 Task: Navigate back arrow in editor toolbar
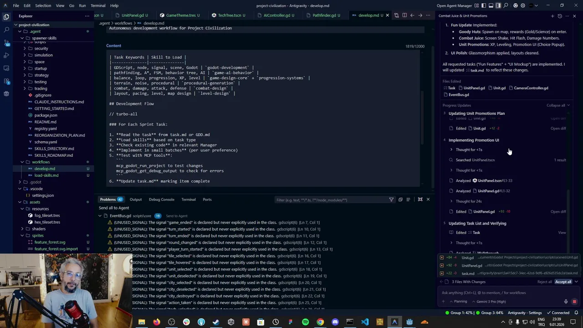412,15
